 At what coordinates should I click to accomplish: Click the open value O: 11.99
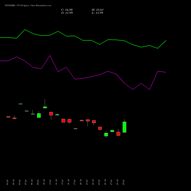click(67, 13)
